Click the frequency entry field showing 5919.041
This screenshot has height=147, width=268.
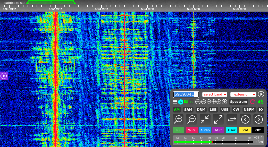(186, 94)
